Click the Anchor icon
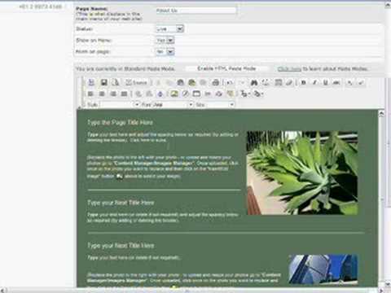The width and height of the screenshot is (391, 293). point(160,94)
